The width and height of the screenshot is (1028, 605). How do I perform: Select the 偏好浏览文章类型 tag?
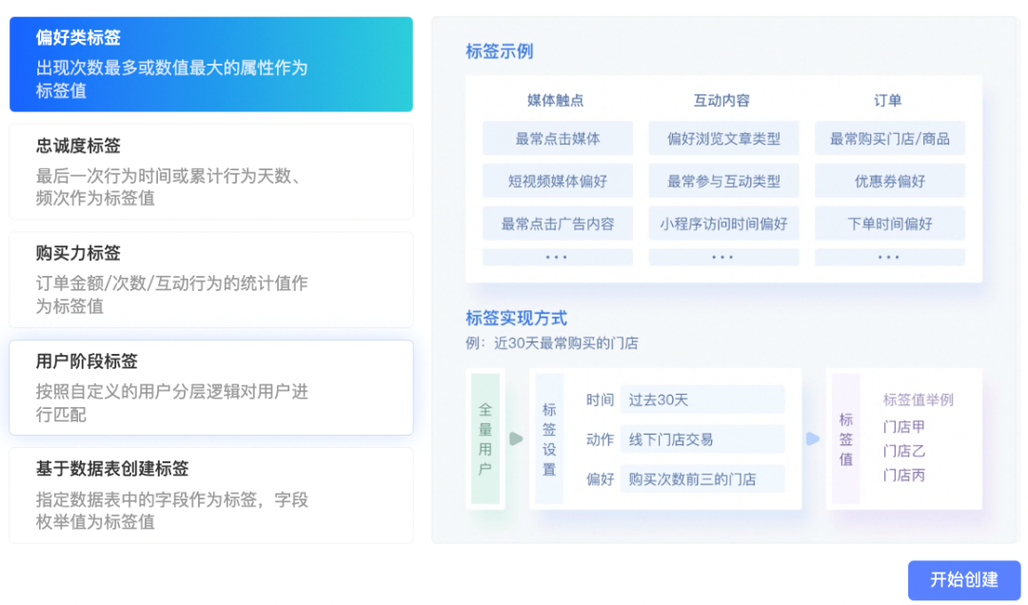click(x=723, y=138)
